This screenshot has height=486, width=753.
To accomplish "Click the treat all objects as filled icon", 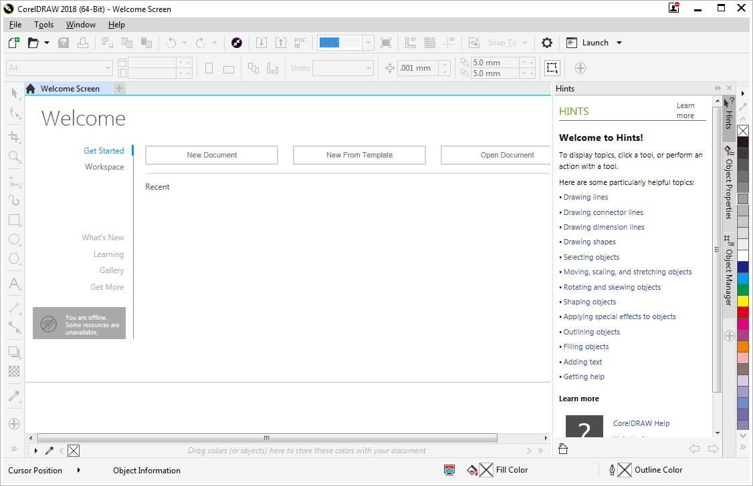I will click(x=552, y=68).
